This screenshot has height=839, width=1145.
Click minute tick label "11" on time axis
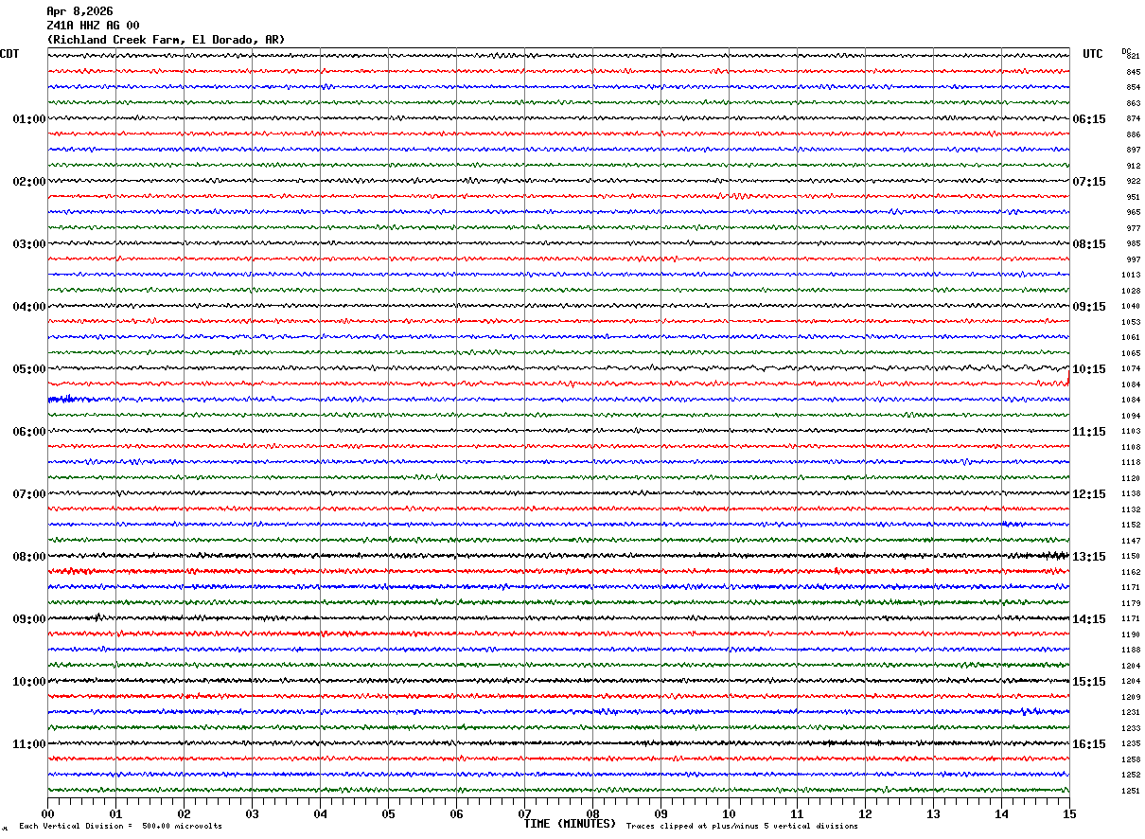(x=797, y=813)
